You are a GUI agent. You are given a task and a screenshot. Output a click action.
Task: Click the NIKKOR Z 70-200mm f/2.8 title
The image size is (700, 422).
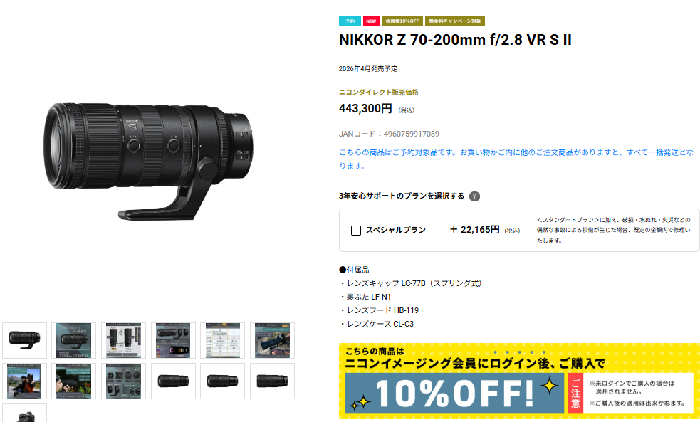(455, 40)
